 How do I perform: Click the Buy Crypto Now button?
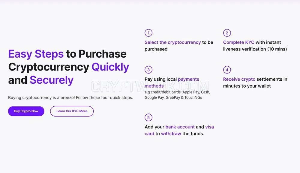coord(26,111)
